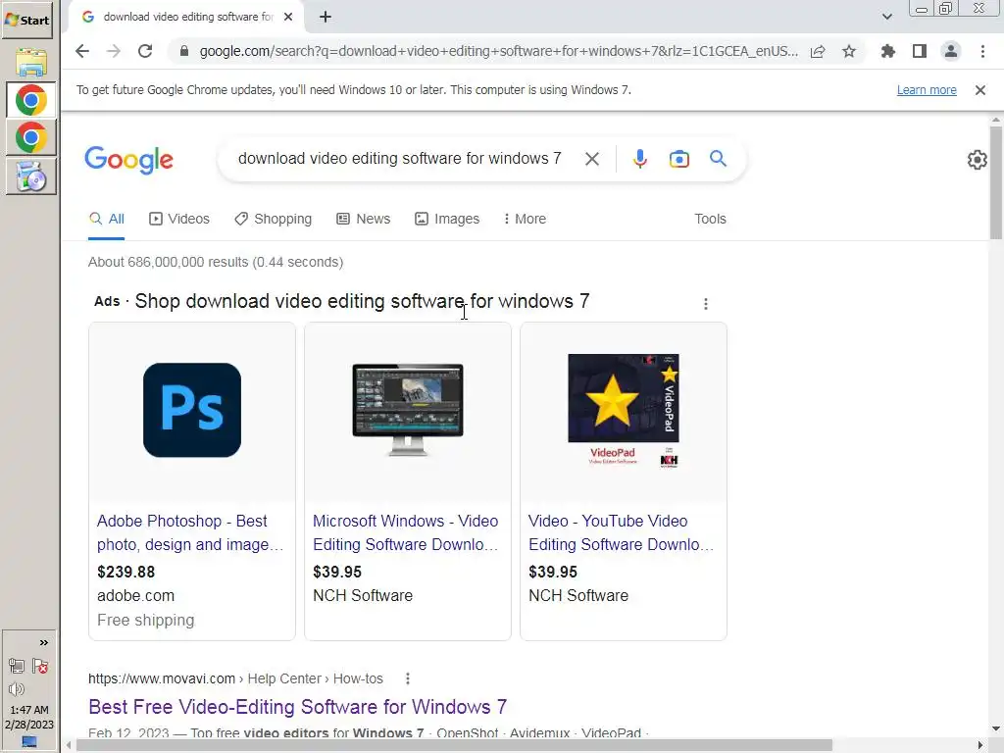Bookmark this tab with the star icon

coord(849,51)
